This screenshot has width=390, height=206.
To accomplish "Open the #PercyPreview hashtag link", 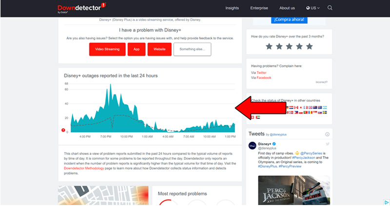I will [x=290, y=166].
